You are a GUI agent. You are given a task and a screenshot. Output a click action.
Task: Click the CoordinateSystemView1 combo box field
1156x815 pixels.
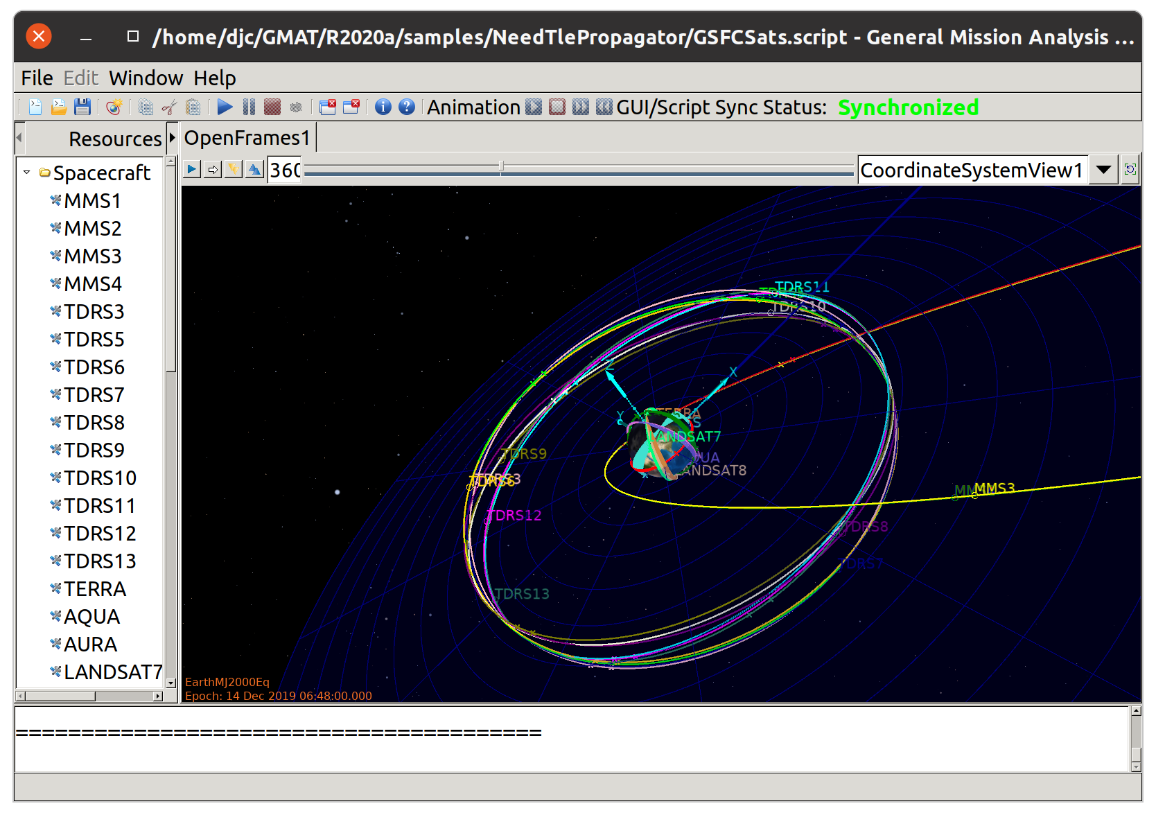coord(973,170)
